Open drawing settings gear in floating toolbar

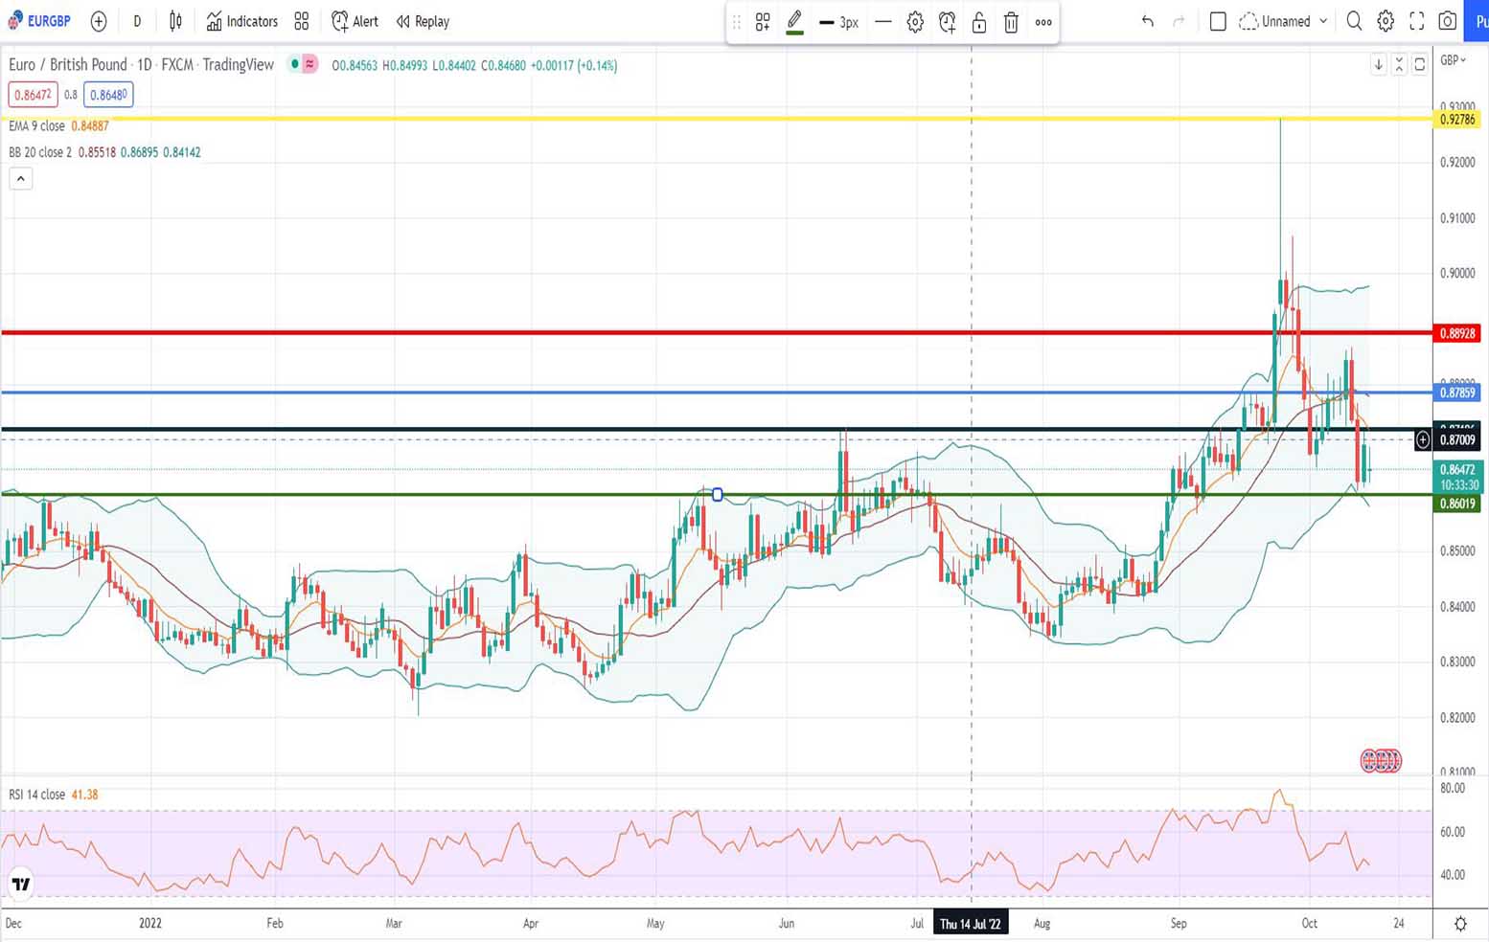915,22
